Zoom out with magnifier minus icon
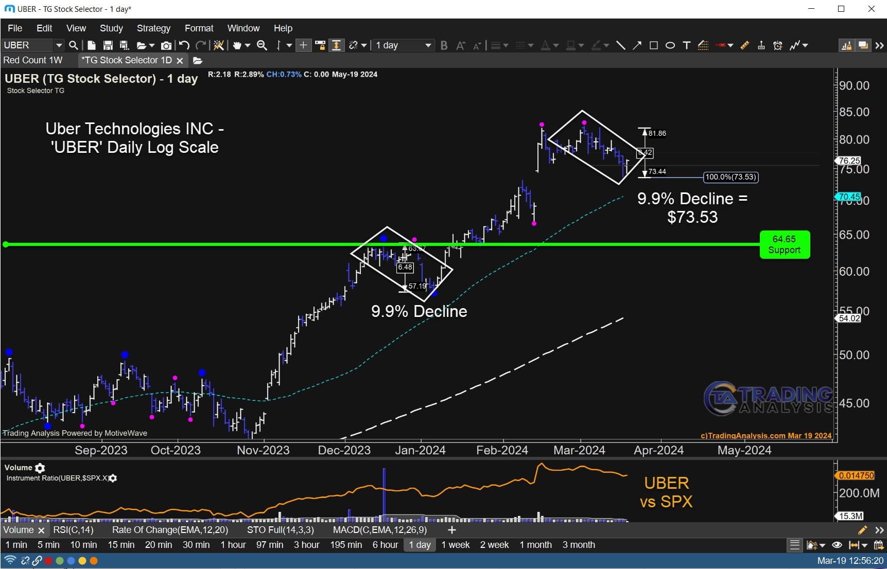887x569 pixels. pyautogui.click(x=262, y=45)
